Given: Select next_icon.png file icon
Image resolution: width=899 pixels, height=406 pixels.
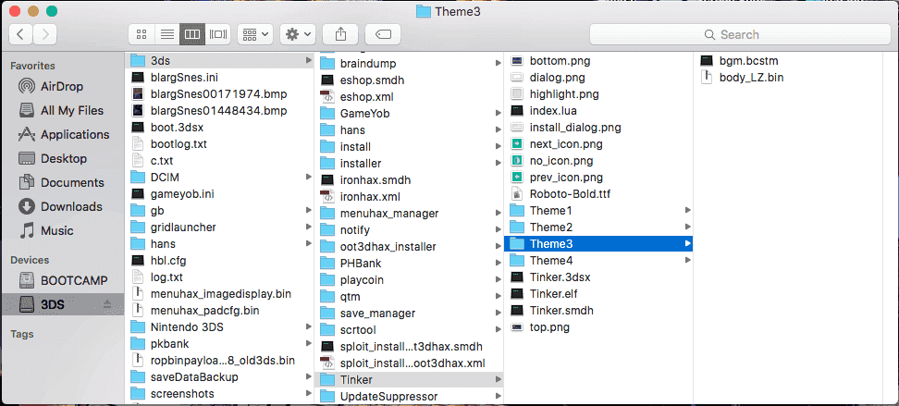Looking at the screenshot, I should point(517,144).
